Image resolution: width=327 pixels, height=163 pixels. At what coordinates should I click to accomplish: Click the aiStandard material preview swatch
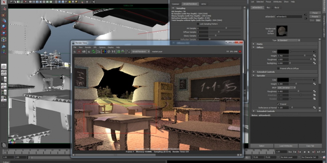coord(282,31)
